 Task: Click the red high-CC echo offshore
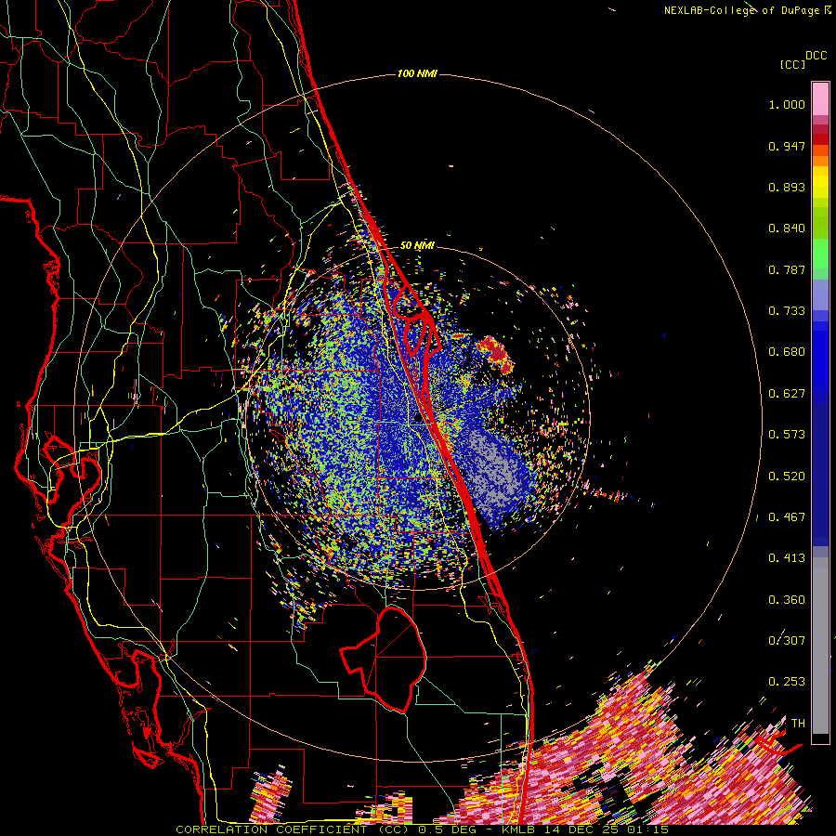[496, 354]
